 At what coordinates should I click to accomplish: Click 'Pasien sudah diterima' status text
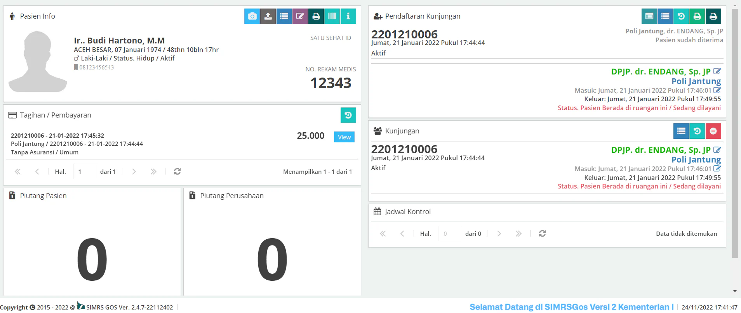(689, 40)
